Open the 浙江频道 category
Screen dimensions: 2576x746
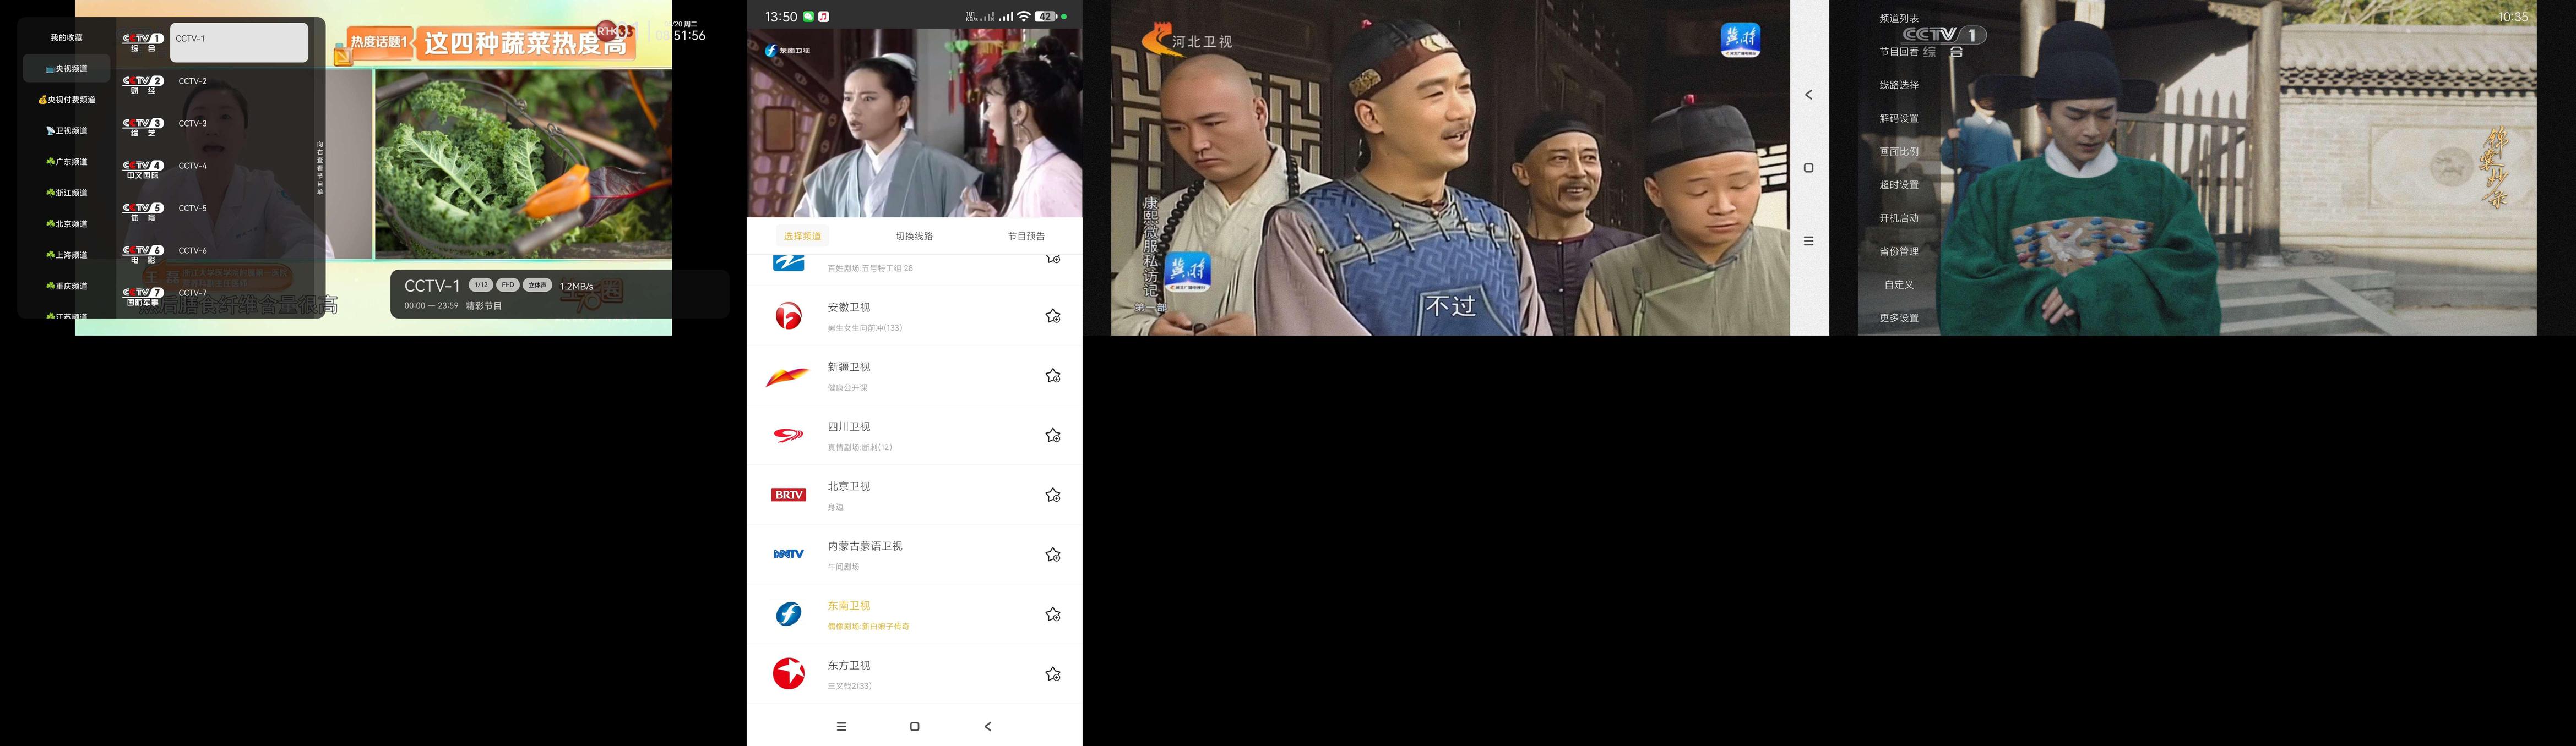(66, 193)
